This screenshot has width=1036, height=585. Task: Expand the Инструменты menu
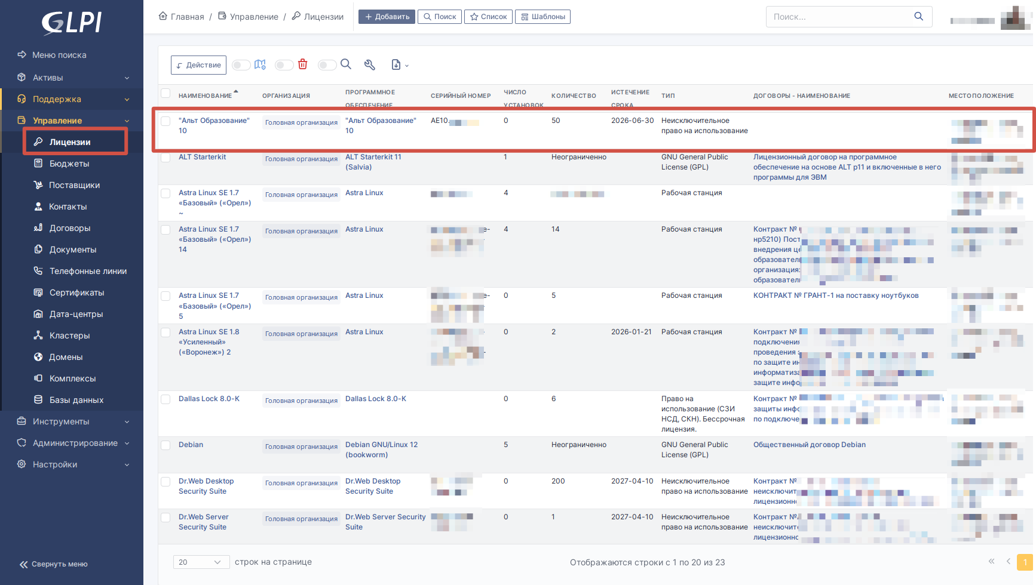pos(72,421)
